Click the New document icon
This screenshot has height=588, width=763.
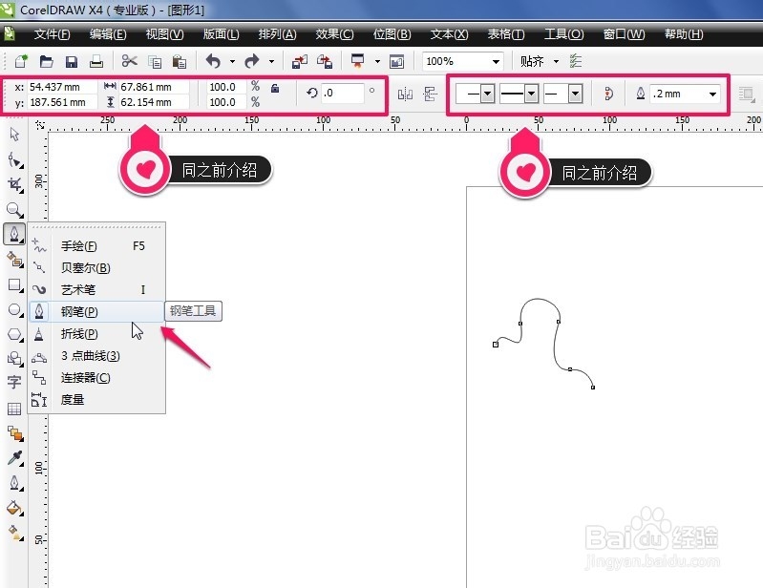pyautogui.click(x=21, y=61)
